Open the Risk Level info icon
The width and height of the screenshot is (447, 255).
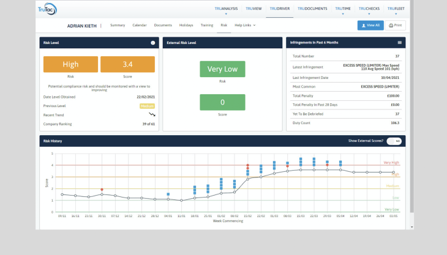click(x=153, y=43)
